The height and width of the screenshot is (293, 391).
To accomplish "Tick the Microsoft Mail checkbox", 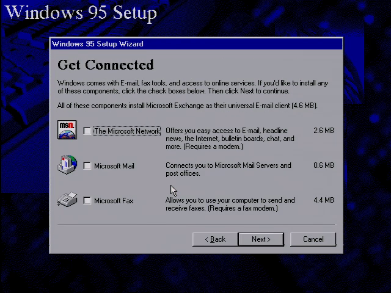I will click(87, 165).
